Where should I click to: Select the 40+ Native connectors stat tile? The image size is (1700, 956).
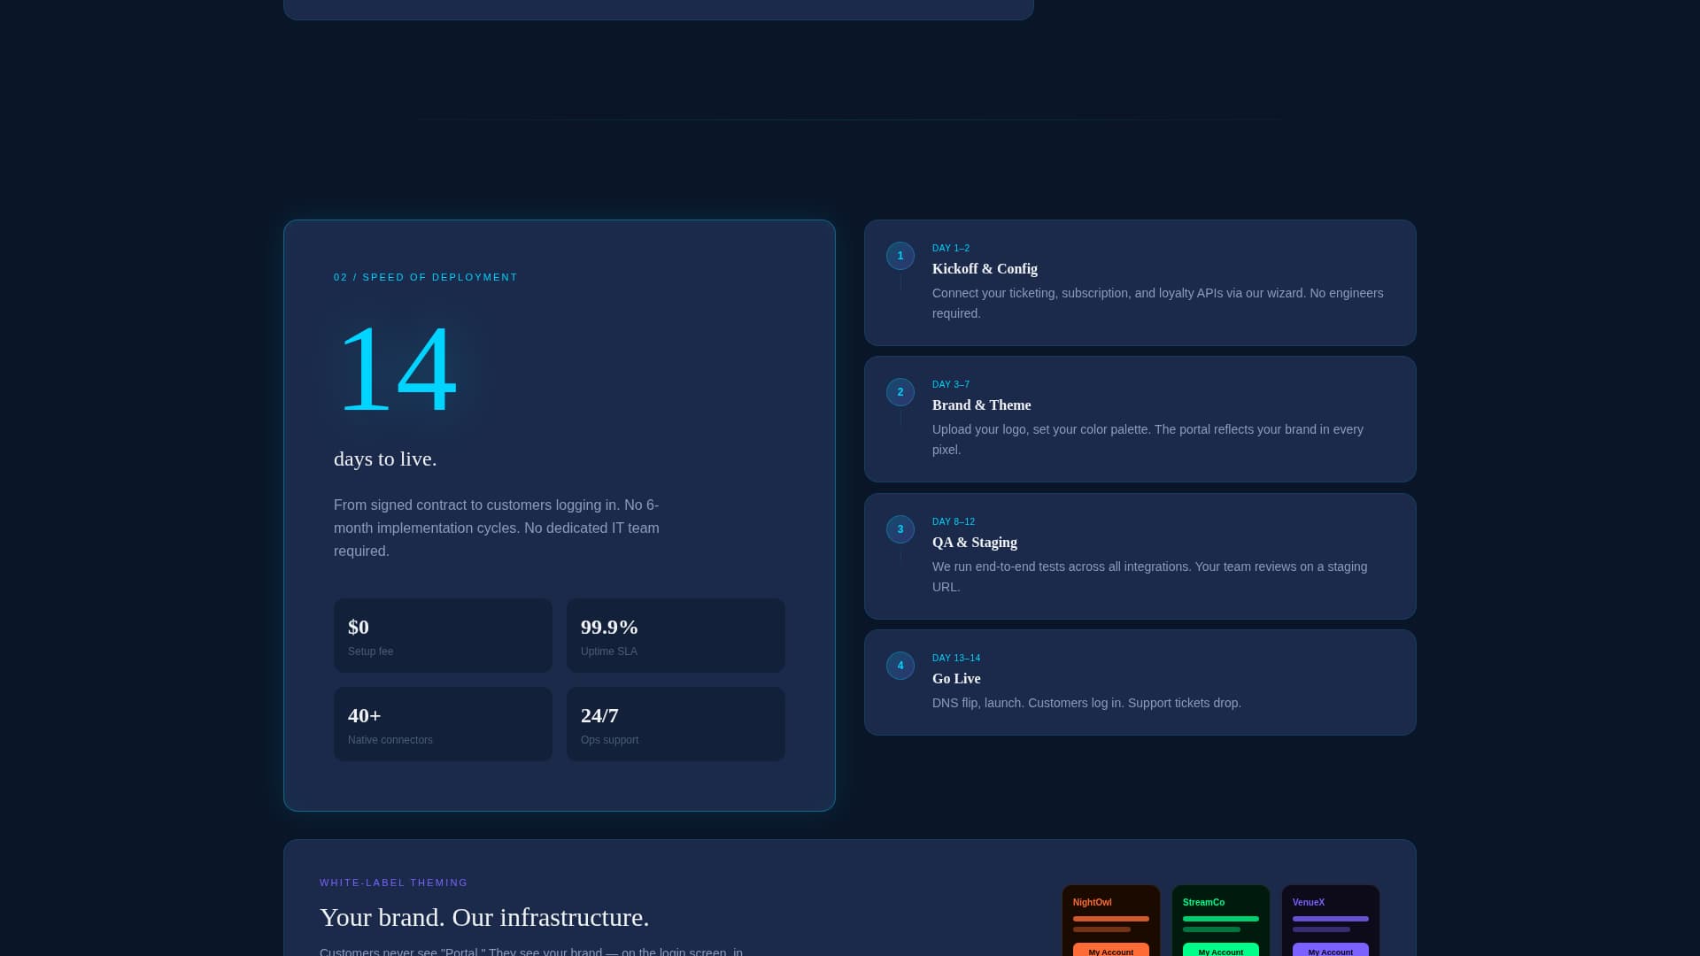tap(443, 724)
